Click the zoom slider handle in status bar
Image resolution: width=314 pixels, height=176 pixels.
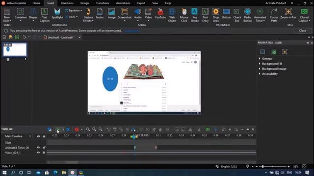263,166
